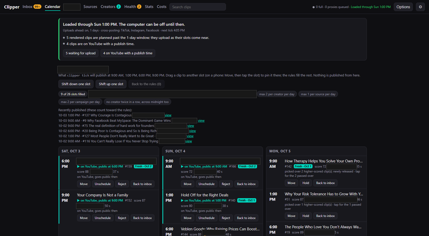Screen dimensions: 429x236
Task: Reject Your Company Is Not a Family
Action: pyautogui.click(x=122, y=218)
